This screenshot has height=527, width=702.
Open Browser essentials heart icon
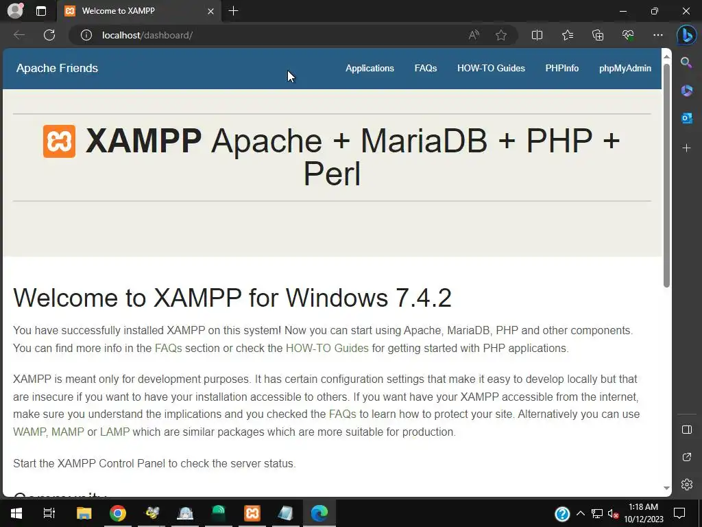(628, 35)
